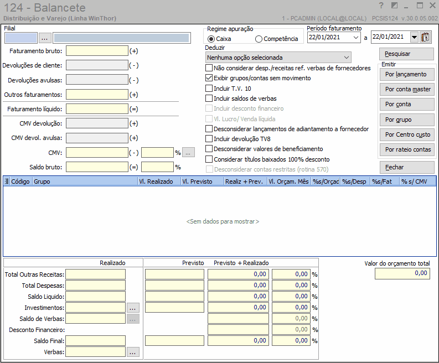Tick Considerar títulos baixados 100% desconto
Image resolution: width=439 pixels, height=363 pixels.
(x=209, y=159)
